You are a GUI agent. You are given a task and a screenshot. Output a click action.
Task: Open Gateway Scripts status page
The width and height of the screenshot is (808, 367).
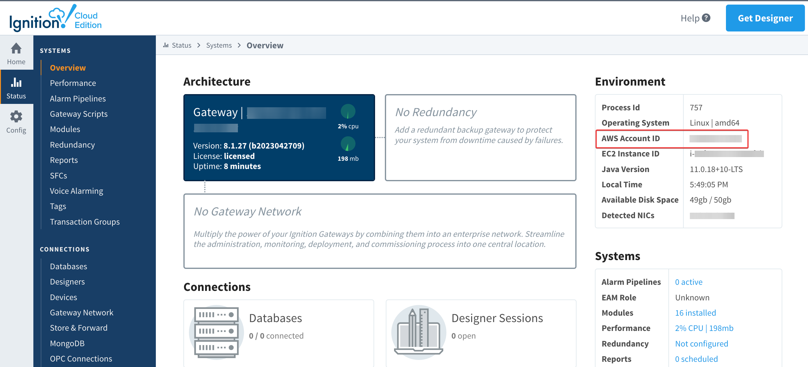point(79,114)
